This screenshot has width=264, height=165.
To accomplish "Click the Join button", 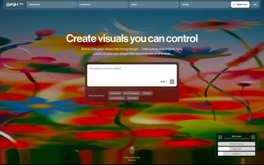I will tap(255, 4).
